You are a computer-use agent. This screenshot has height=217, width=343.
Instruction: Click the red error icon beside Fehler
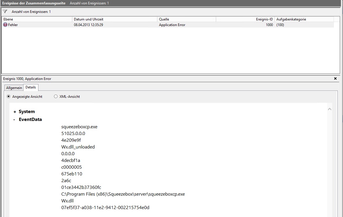pyautogui.click(x=5, y=25)
